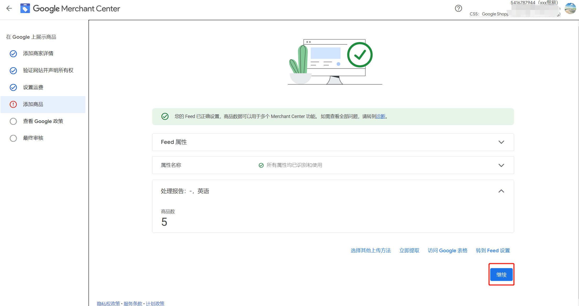The image size is (579, 306).
Task: Open 计划政策 footer link
Action: pyautogui.click(x=155, y=303)
